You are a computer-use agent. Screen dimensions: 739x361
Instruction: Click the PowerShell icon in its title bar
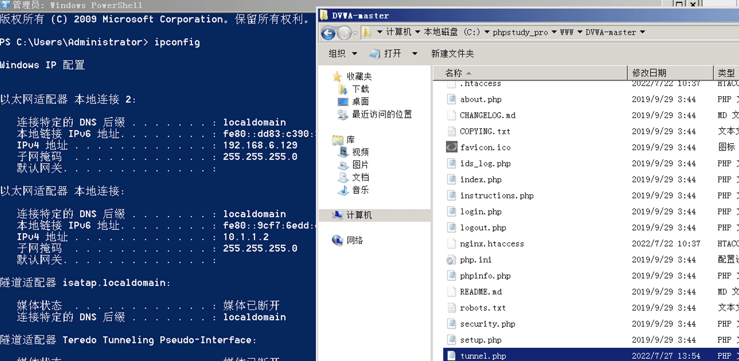coord(5,5)
